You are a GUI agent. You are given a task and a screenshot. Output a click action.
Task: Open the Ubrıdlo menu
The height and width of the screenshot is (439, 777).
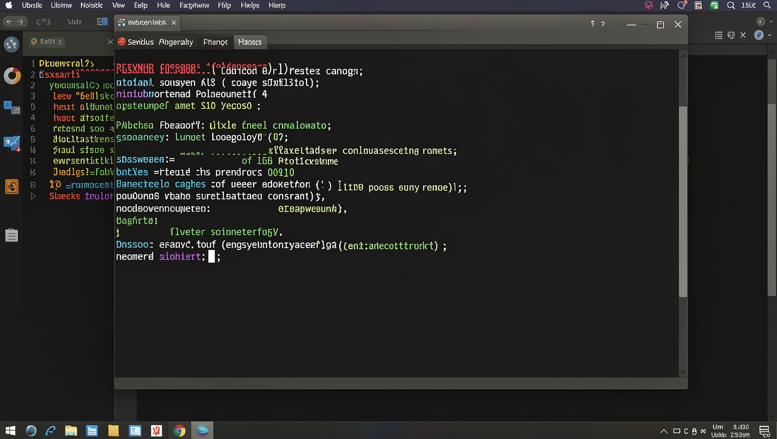pyautogui.click(x=32, y=5)
